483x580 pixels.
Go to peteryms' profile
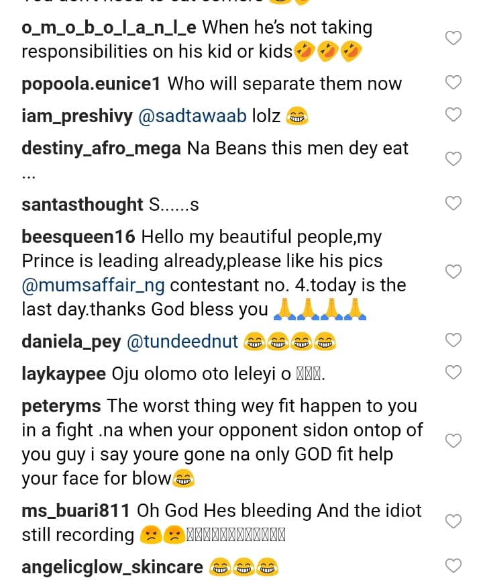[x=61, y=406]
